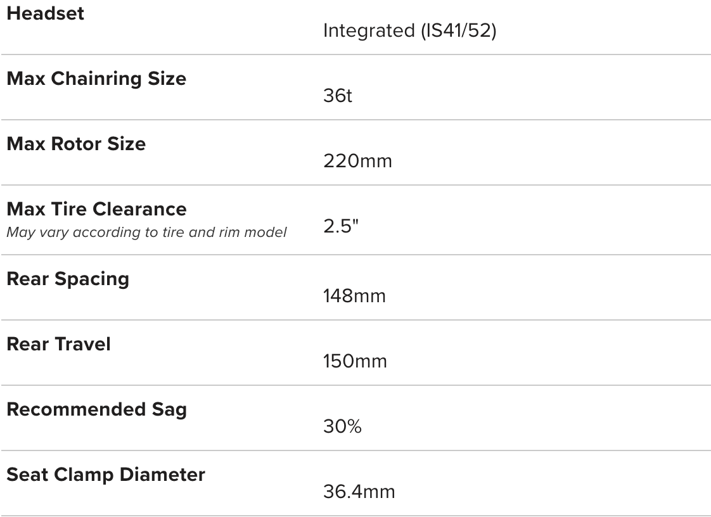Select the 148mm rear spacing value
Screen dimensions: 711x517
[354, 296]
